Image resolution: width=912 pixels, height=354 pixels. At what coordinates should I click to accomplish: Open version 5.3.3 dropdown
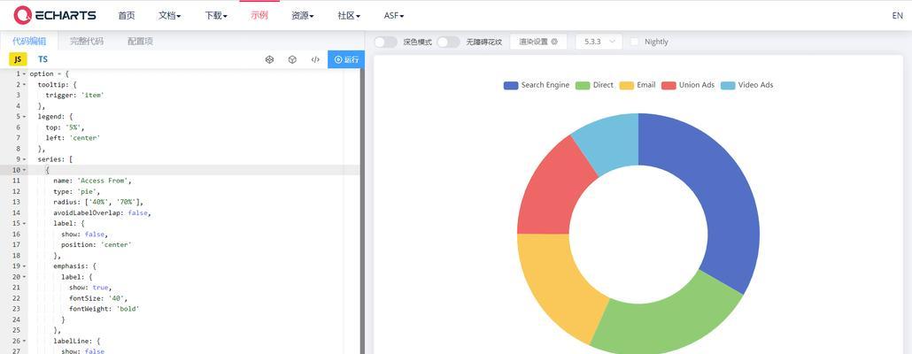599,42
